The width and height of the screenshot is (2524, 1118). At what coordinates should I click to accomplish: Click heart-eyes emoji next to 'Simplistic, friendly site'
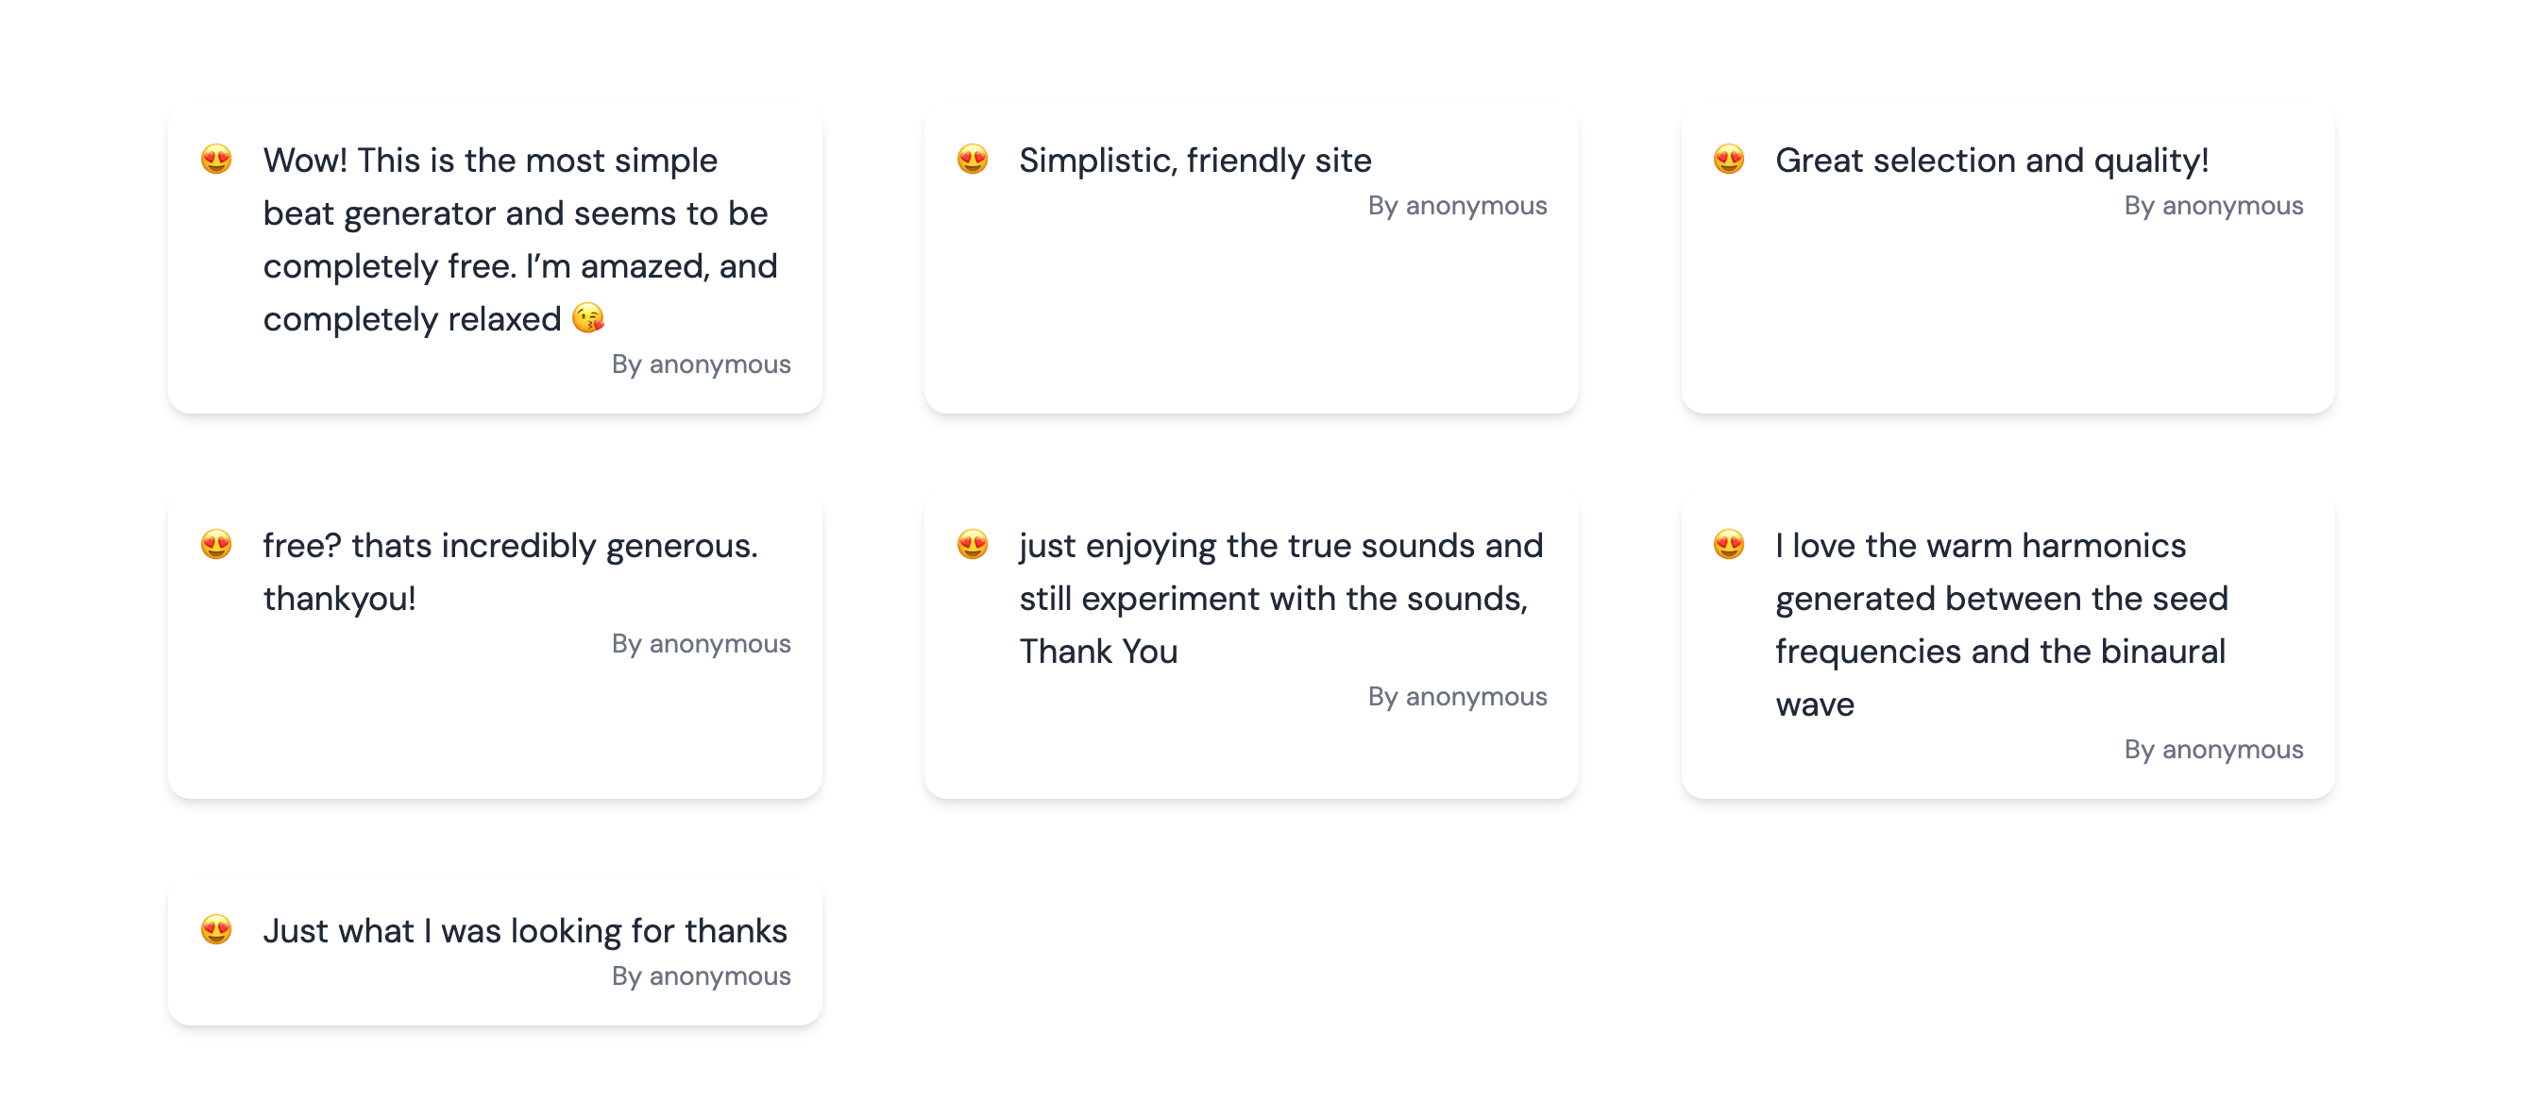click(972, 159)
